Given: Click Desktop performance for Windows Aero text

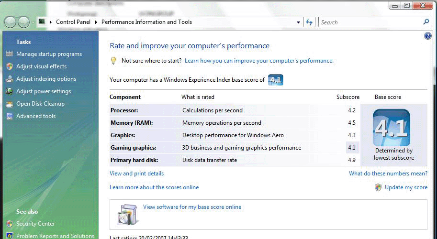Looking at the screenshot, I should (x=233, y=135).
